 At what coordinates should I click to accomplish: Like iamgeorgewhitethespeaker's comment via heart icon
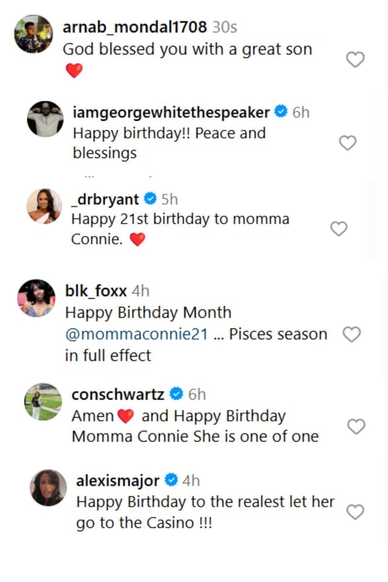coord(347,143)
